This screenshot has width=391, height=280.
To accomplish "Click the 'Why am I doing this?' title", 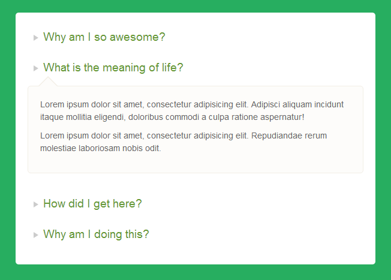I will [x=96, y=234].
